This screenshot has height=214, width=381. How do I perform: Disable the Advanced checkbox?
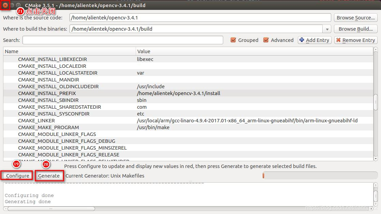(x=266, y=40)
